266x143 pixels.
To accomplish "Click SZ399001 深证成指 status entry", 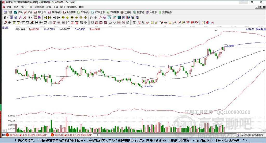I will coord(250,135).
